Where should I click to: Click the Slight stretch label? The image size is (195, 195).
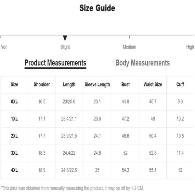pos(65,47)
